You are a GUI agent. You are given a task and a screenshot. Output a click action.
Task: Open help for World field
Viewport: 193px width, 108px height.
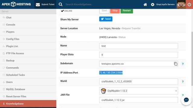(x=183, y=82)
